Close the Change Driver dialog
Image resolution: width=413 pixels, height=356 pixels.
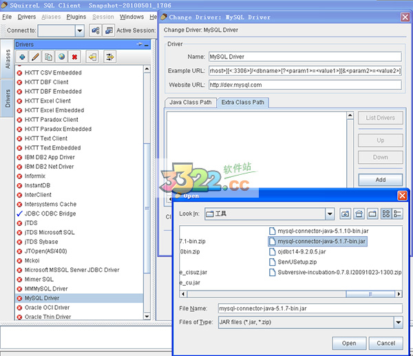tap(405, 17)
